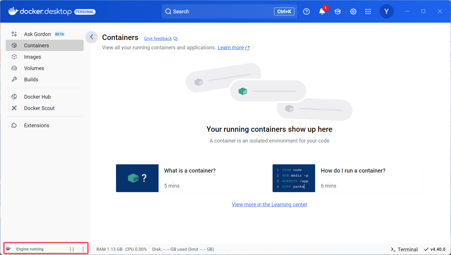Click the 'CPU 0.00%' status entry
The width and height of the screenshot is (451, 255).
136,249
